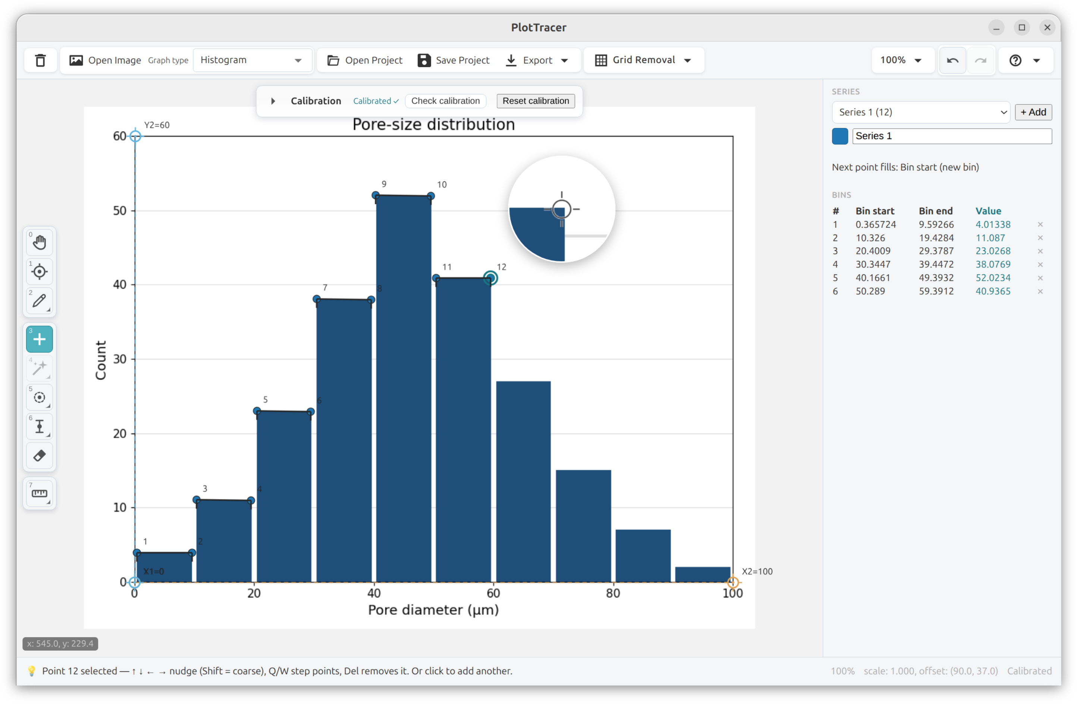Open the Histogram graph type dropdown
Viewport: 1077px width, 704px height.
coord(252,60)
